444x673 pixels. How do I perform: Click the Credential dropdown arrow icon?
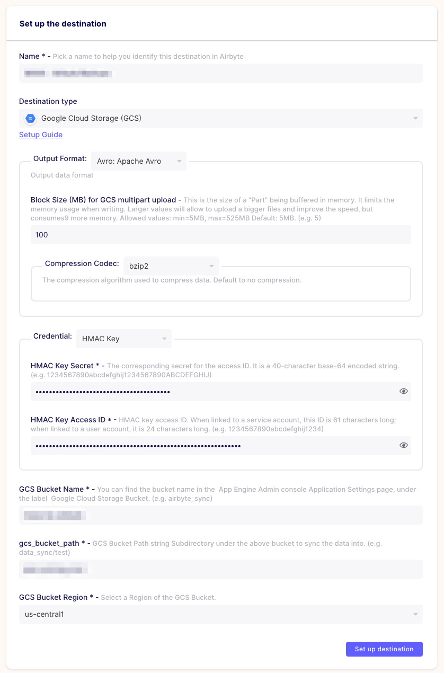coord(163,338)
